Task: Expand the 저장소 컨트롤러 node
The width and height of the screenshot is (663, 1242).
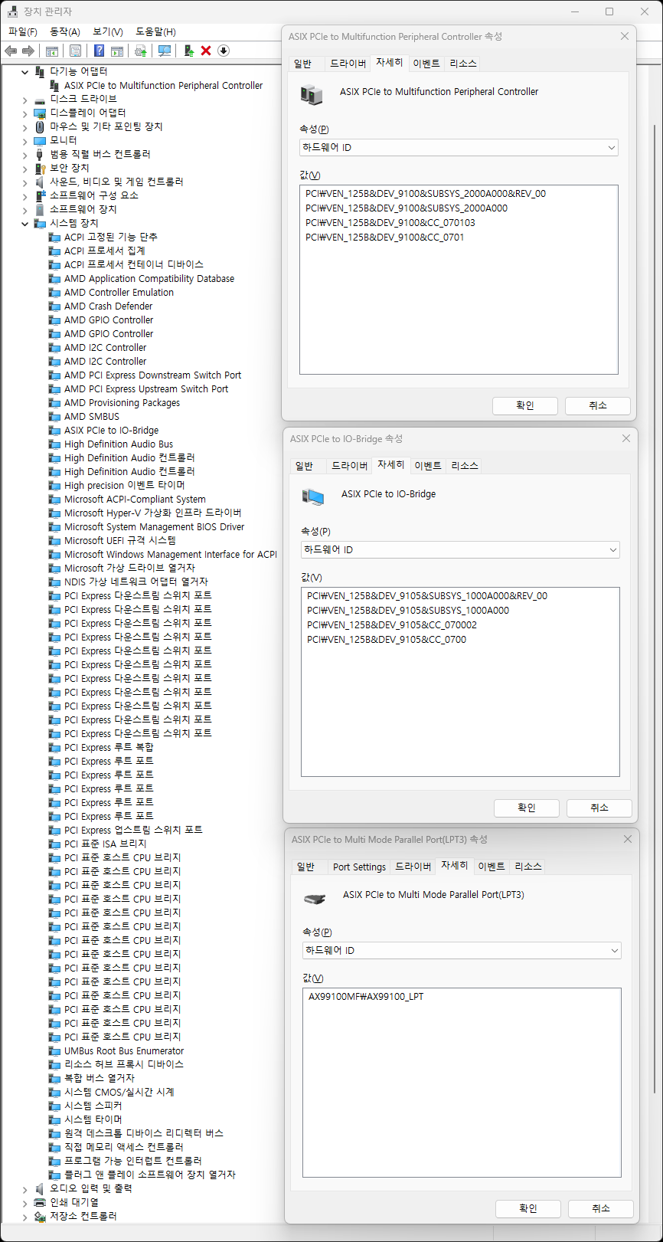Action: [24, 1216]
